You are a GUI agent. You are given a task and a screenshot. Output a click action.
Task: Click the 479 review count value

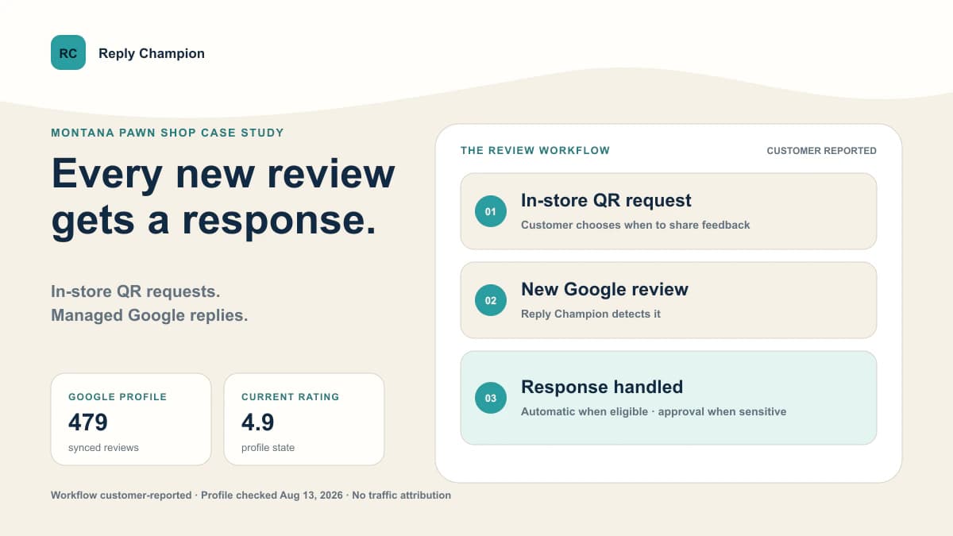coord(88,422)
